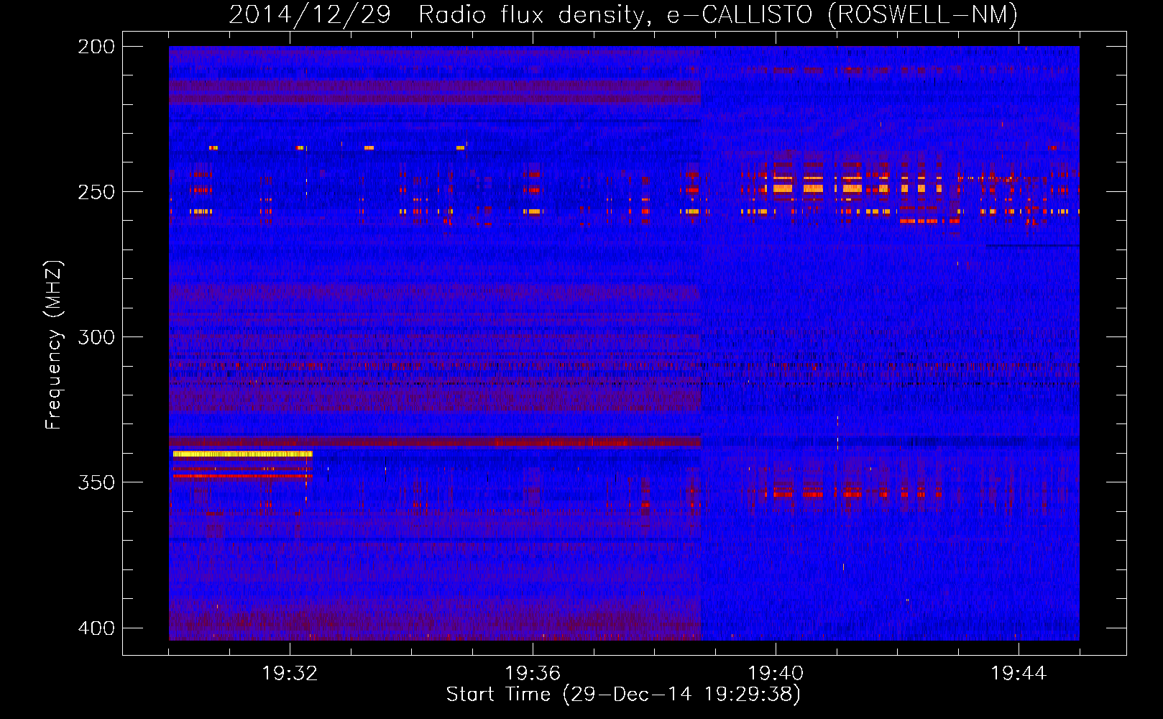Click the 19:40 time tick label
The height and width of the screenshot is (719, 1163).
point(776,674)
